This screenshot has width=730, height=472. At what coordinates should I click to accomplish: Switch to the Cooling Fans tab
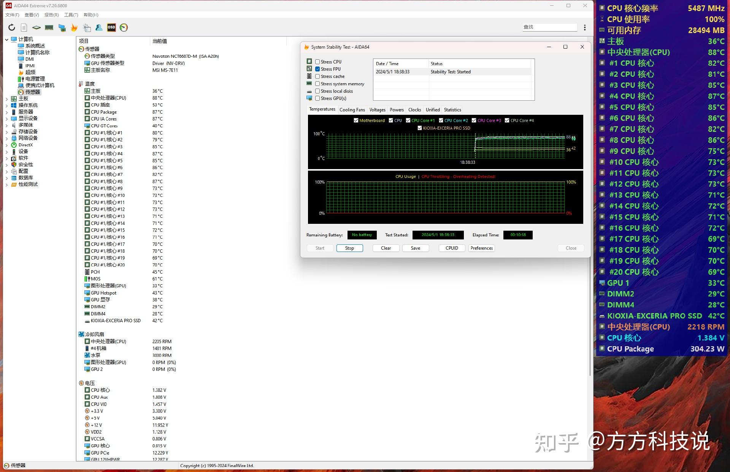point(352,110)
